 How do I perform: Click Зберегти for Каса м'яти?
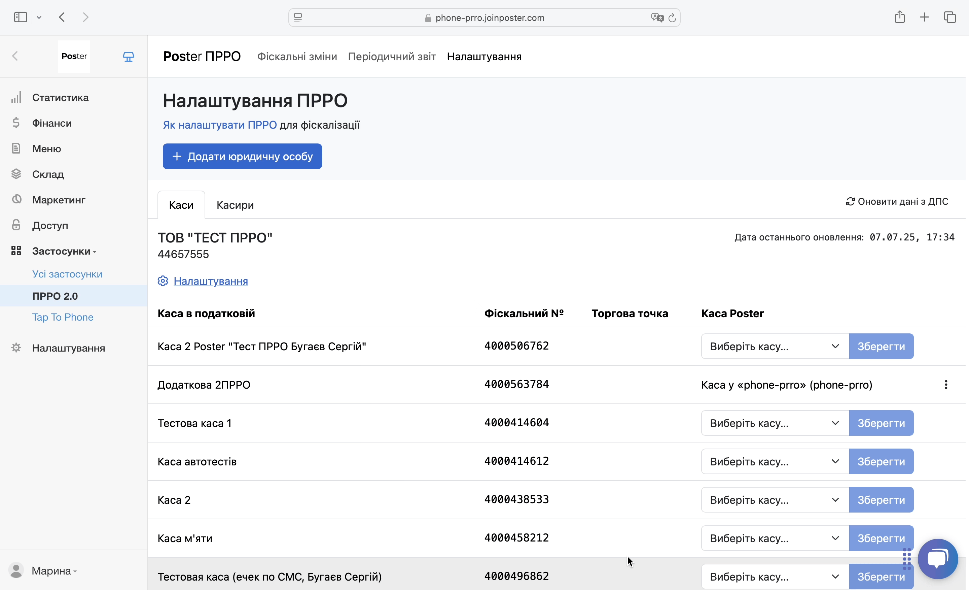(881, 538)
